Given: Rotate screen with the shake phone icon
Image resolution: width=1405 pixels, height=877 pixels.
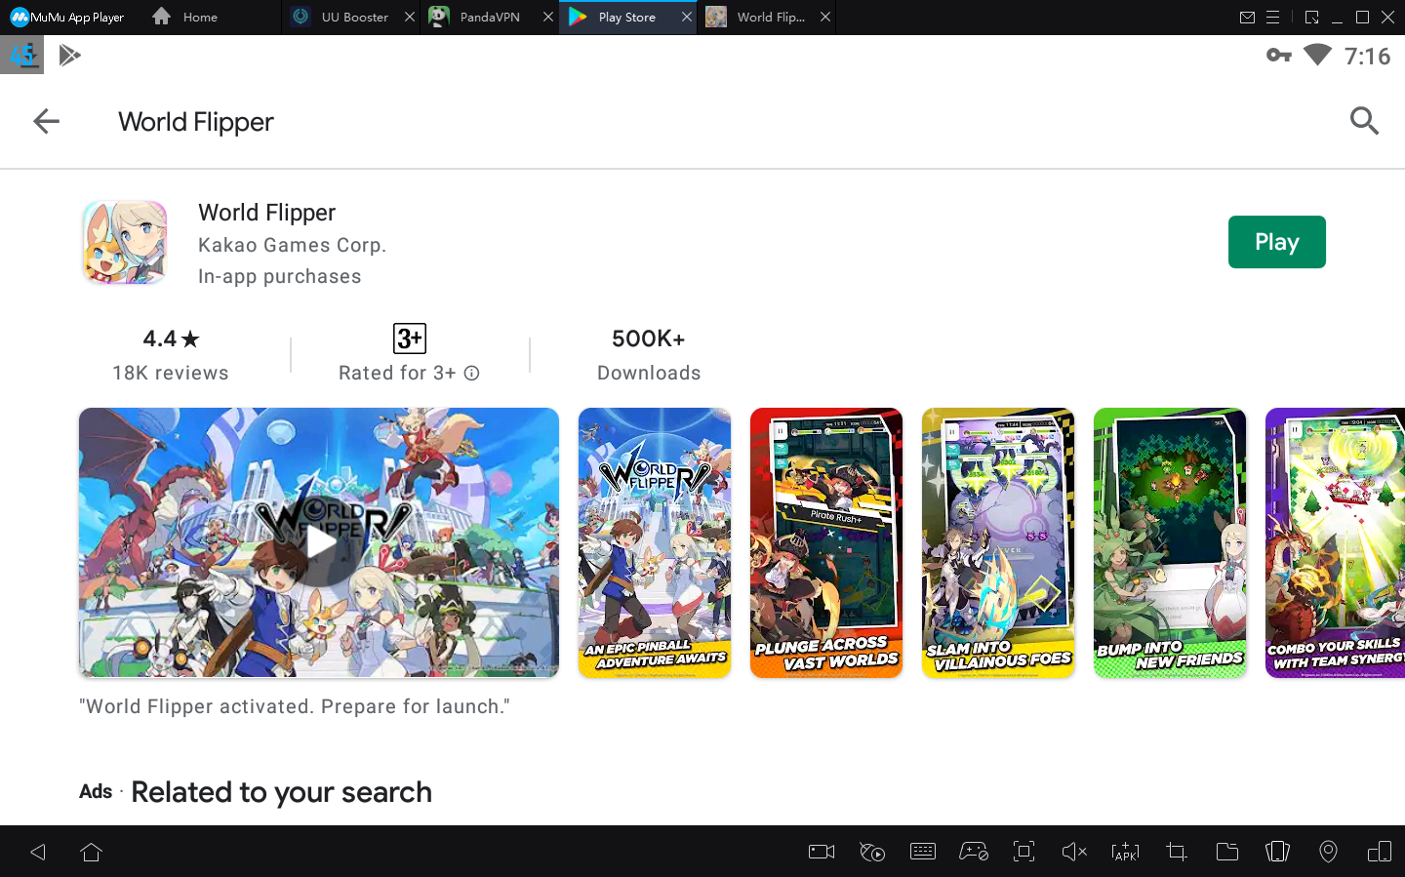Looking at the screenshot, I should click(1277, 852).
